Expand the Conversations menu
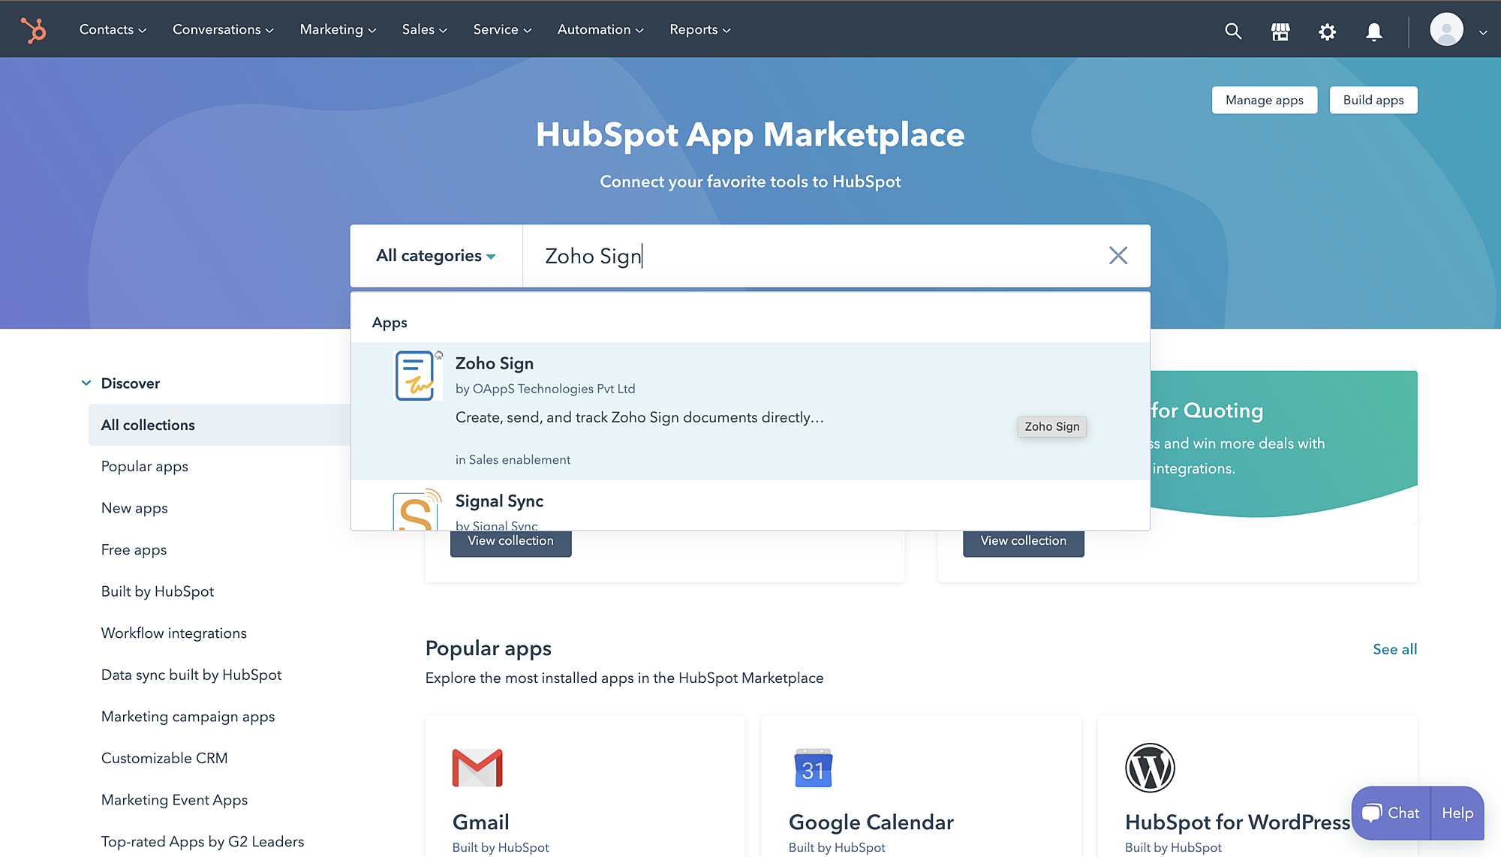 (x=223, y=29)
